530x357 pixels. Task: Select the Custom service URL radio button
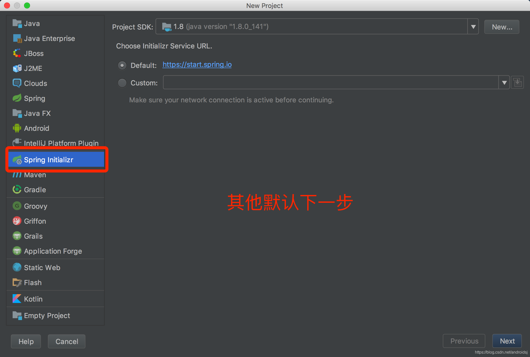[x=122, y=83]
